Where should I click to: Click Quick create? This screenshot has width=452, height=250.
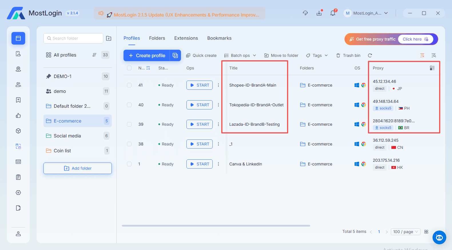pos(201,55)
